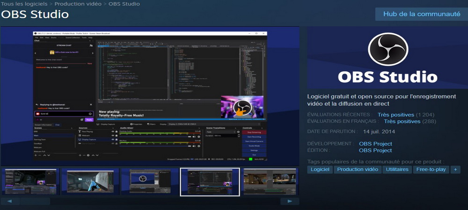
Task: Open the 'Free-to-play' community tag
Action: click(431, 169)
